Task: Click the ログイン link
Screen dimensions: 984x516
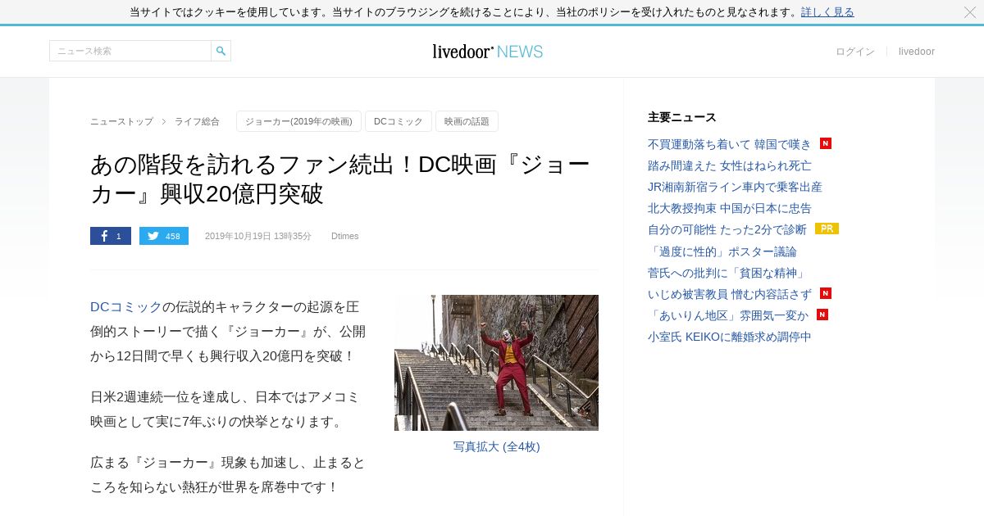Action: pos(855,52)
